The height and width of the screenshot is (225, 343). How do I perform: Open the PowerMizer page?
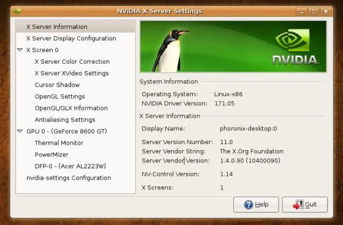pyautogui.click(x=51, y=154)
